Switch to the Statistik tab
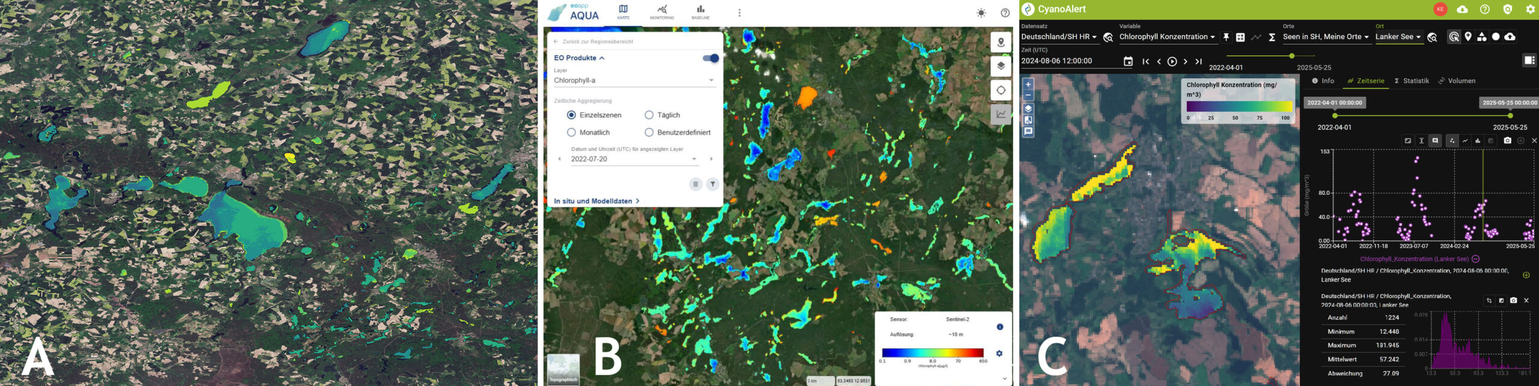 tap(1411, 81)
